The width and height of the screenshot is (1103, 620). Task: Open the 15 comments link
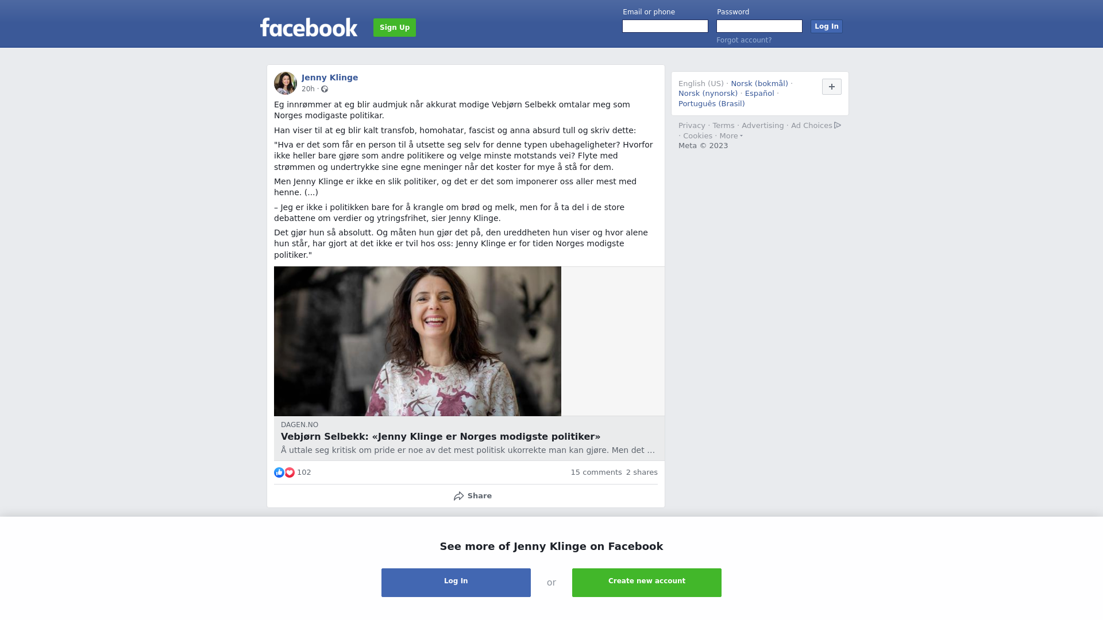(x=596, y=472)
